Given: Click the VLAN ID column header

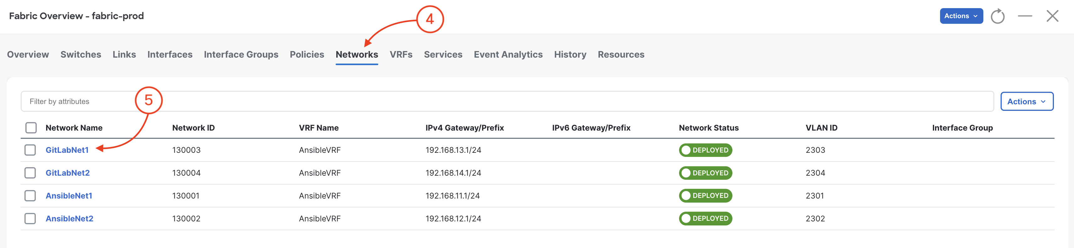Looking at the screenshot, I should [821, 128].
